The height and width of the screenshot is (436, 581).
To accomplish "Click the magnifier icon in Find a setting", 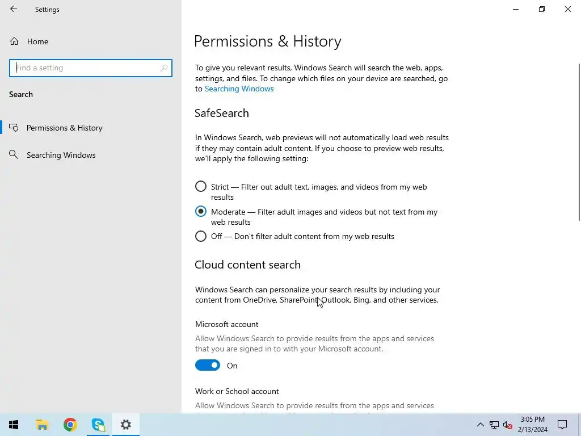I will pos(164,68).
